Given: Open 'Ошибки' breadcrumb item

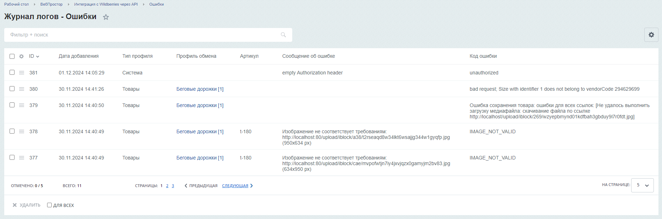Looking at the screenshot, I should tap(157, 4).
